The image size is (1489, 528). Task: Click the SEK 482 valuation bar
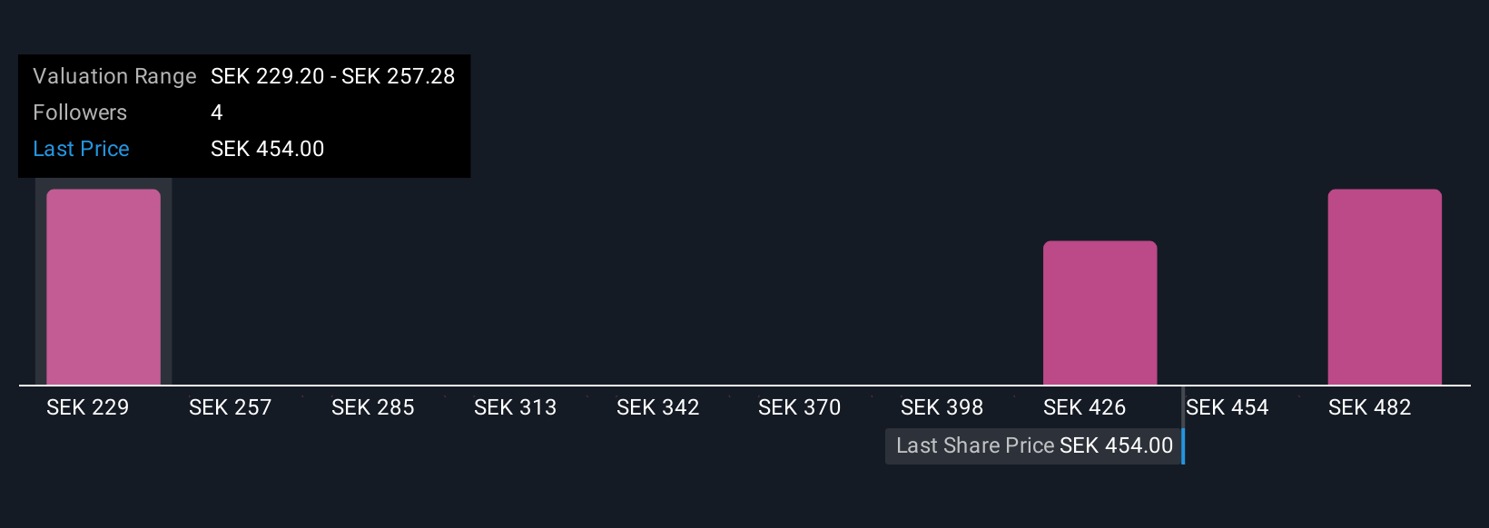1385,287
